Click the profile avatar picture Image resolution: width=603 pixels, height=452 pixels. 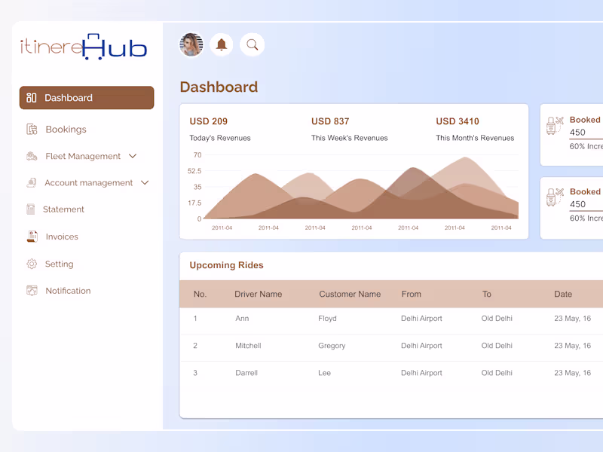pos(191,44)
